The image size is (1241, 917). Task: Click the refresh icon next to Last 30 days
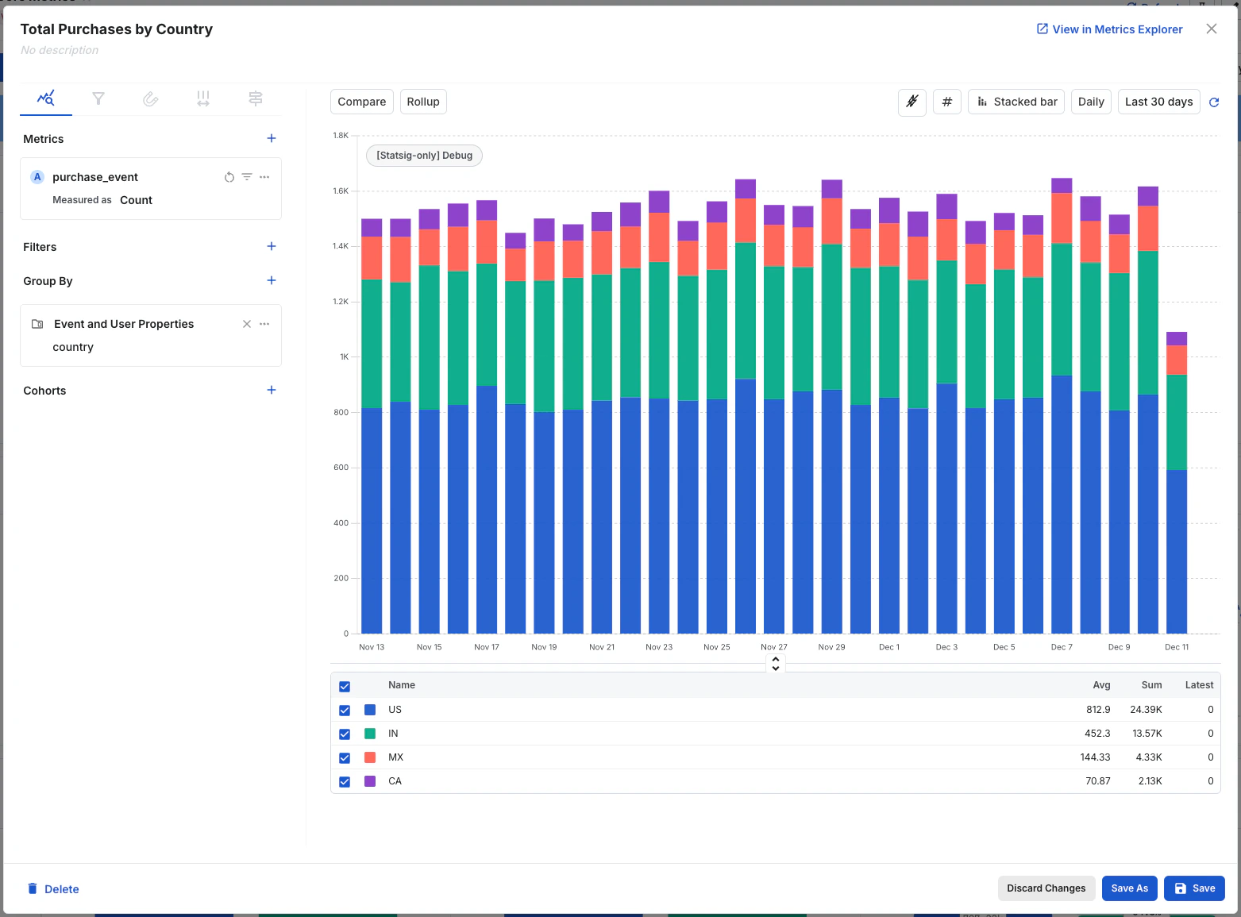click(x=1214, y=102)
